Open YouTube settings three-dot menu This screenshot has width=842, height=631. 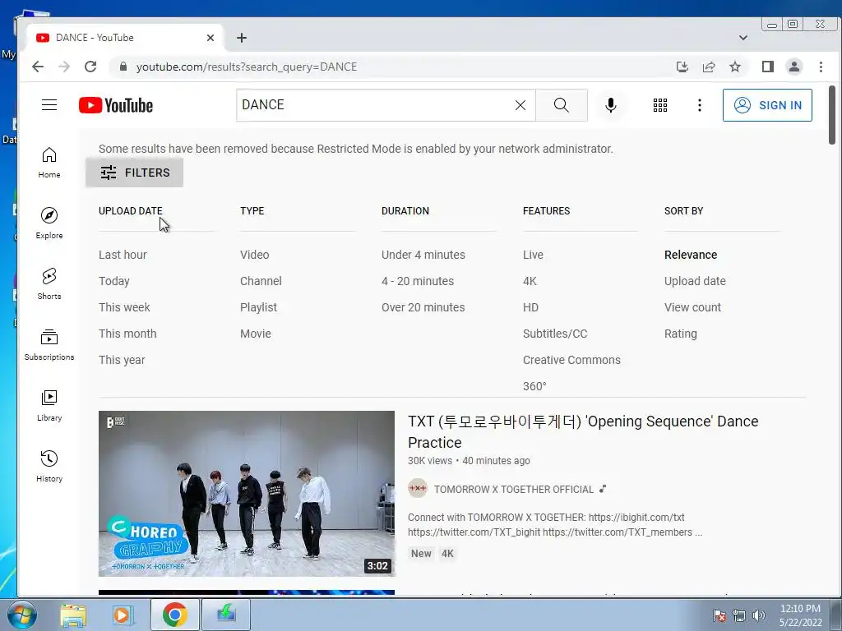point(699,105)
